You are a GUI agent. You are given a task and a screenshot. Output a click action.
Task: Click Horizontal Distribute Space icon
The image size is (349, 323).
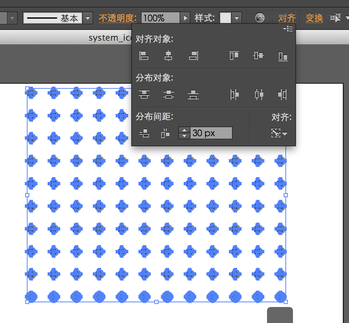pyautogui.click(x=165, y=133)
